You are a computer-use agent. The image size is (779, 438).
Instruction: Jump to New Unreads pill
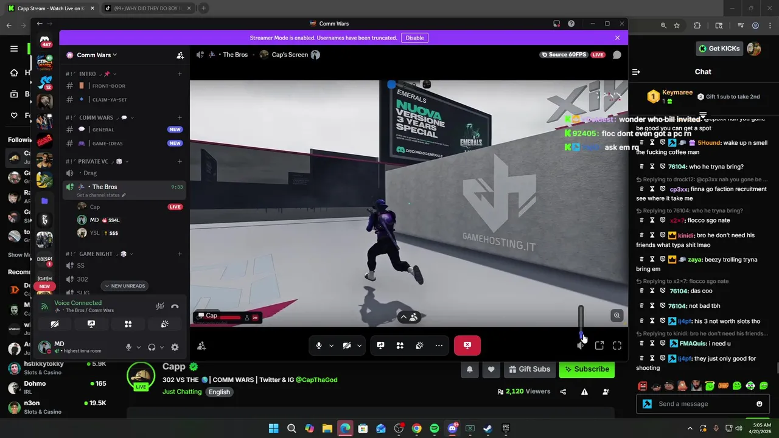(125, 286)
